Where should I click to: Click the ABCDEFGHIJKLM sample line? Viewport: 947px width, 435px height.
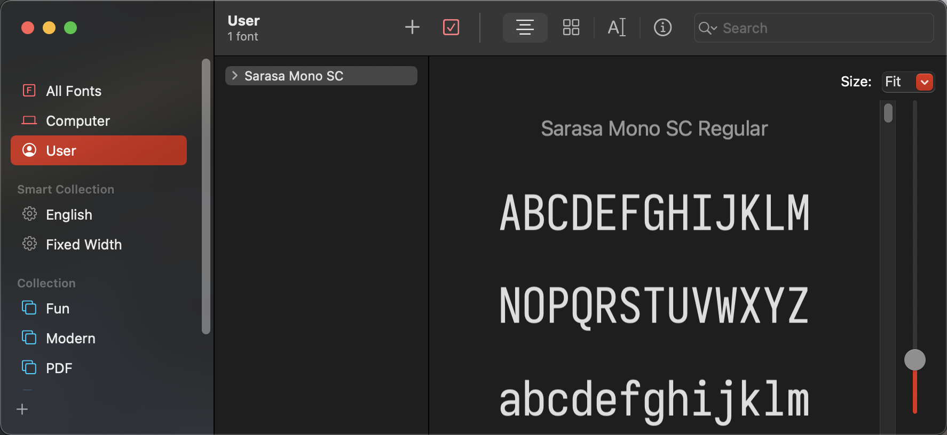654,213
